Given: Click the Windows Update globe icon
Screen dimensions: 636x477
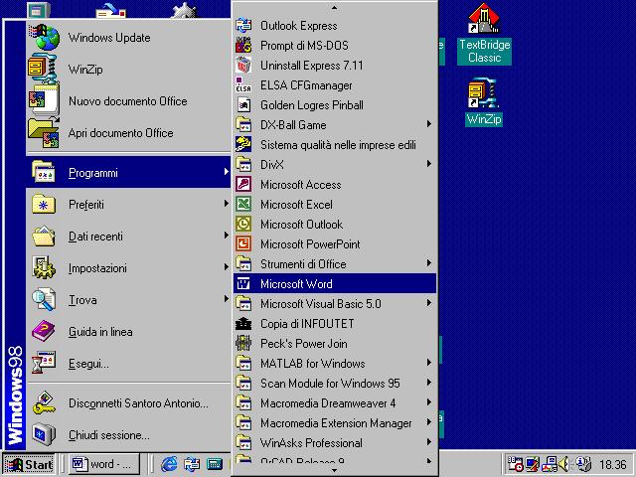Looking at the screenshot, I should (44, 38).
